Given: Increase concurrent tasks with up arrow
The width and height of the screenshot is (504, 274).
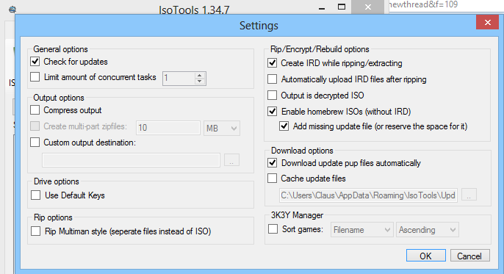Looking at the screenshot, I should 199,76.
